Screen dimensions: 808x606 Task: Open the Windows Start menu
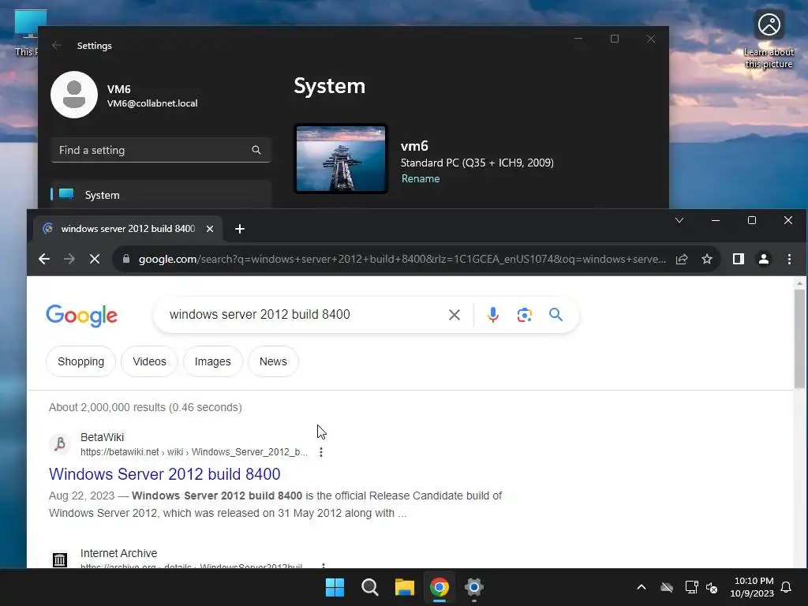point(335,587)
